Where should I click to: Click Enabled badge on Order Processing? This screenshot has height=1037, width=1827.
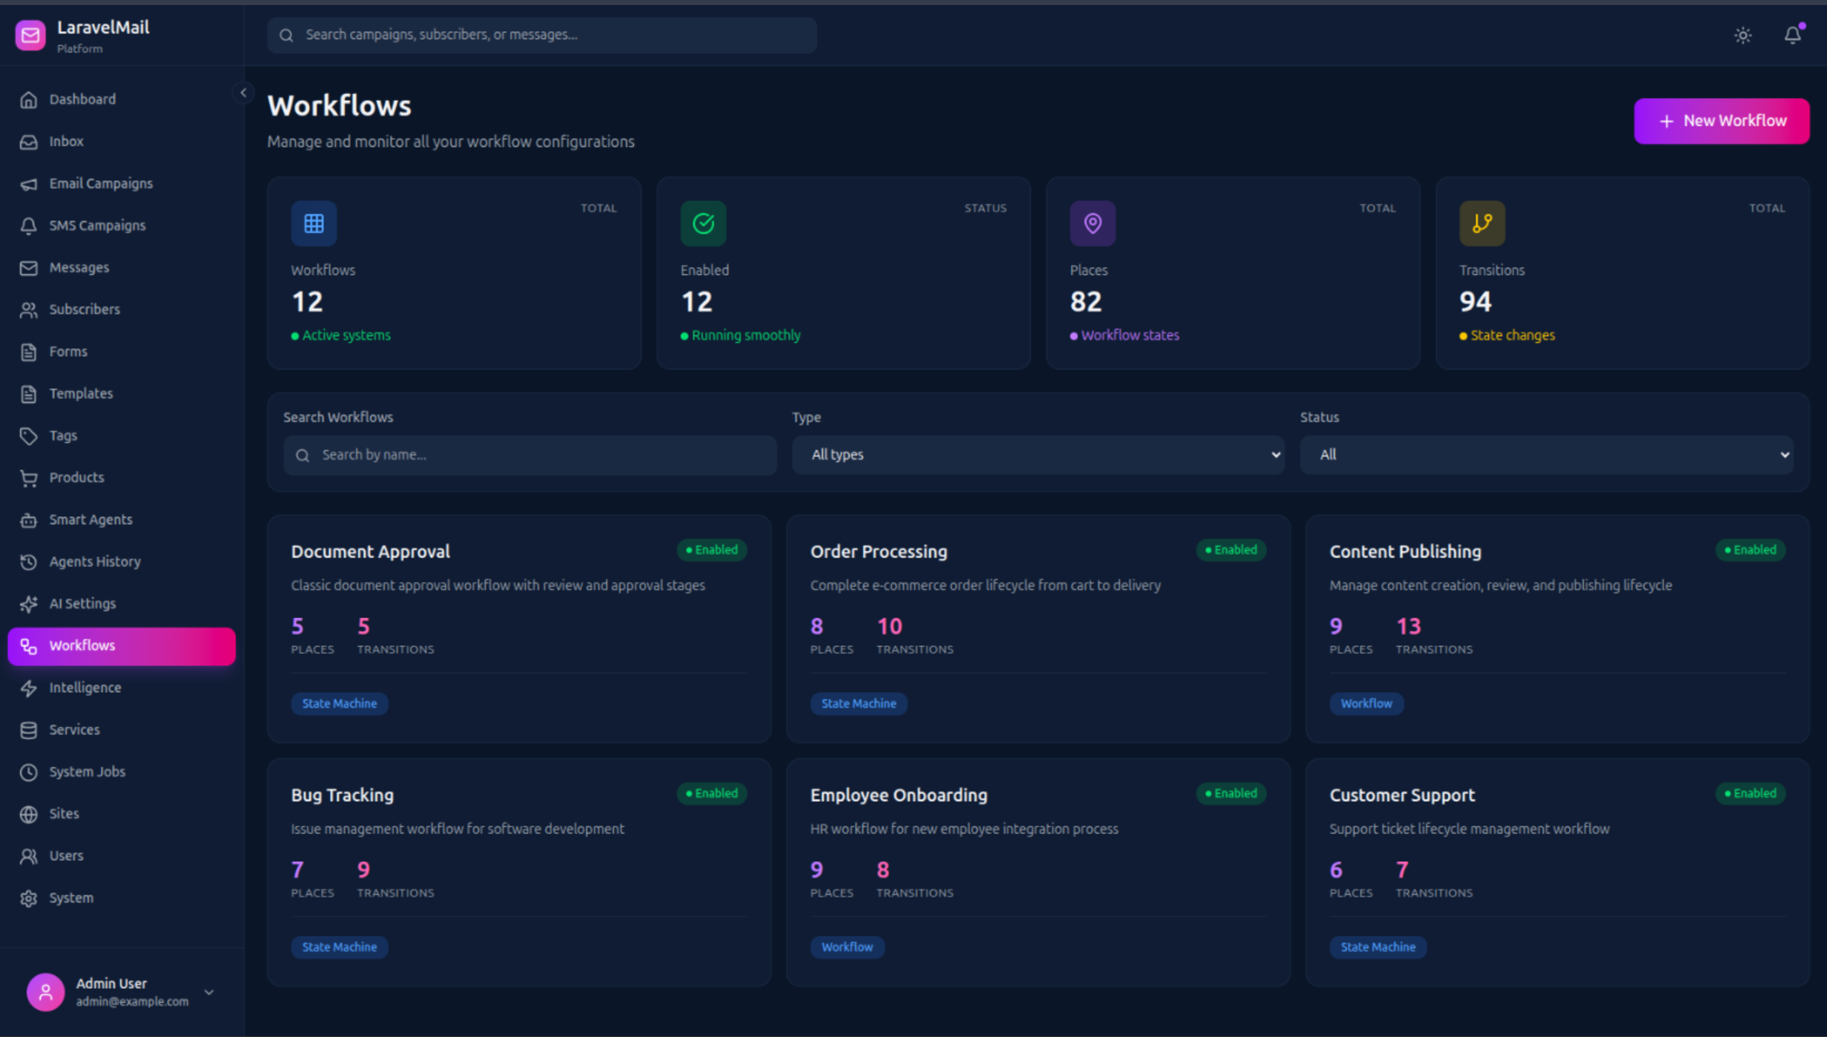[x=1231, y=550]
